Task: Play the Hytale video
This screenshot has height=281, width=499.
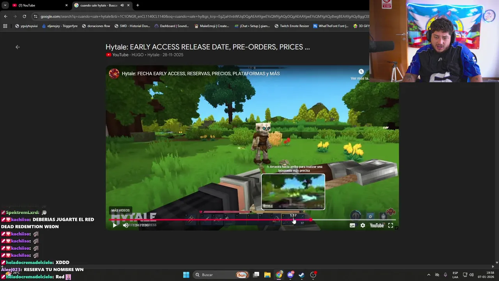Action: [115, 225]
